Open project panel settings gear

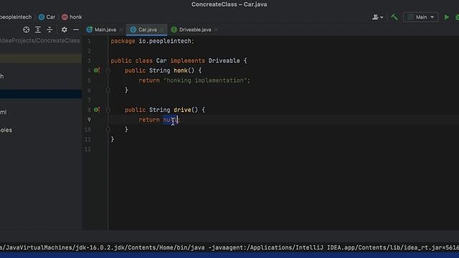point(64,29)
